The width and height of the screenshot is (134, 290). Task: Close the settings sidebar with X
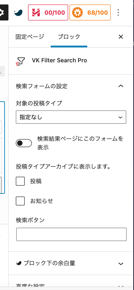121,37
